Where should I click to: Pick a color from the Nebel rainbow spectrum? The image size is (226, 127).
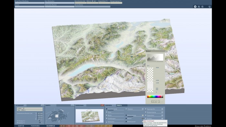point(155,97)
